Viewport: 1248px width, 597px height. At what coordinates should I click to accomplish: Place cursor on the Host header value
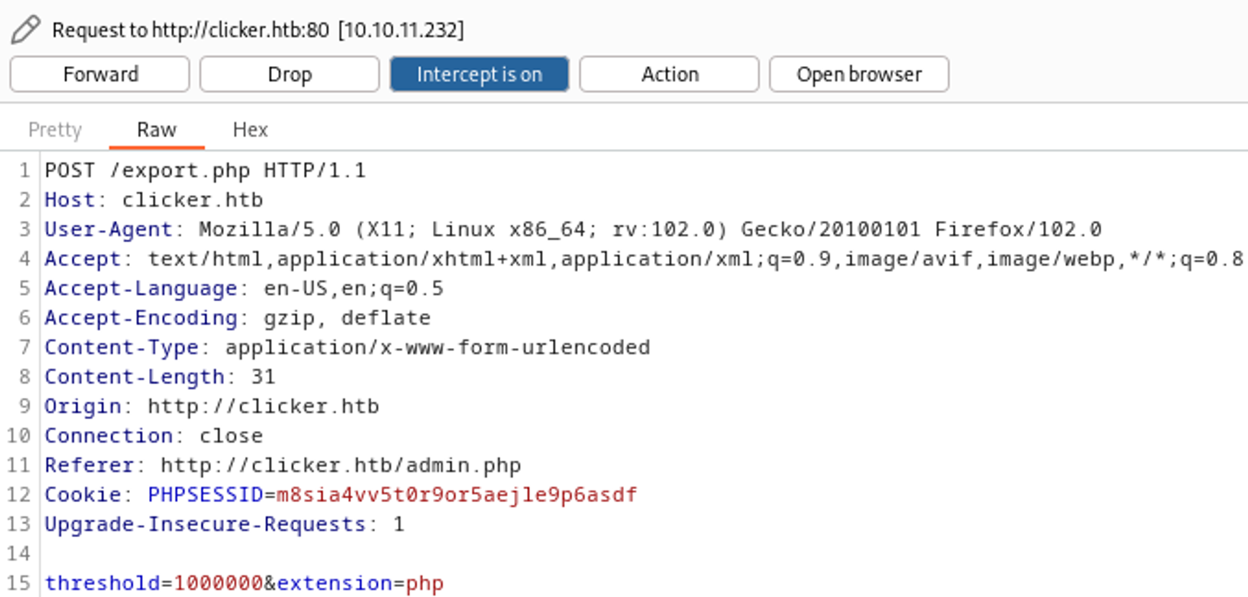(192, 200)
